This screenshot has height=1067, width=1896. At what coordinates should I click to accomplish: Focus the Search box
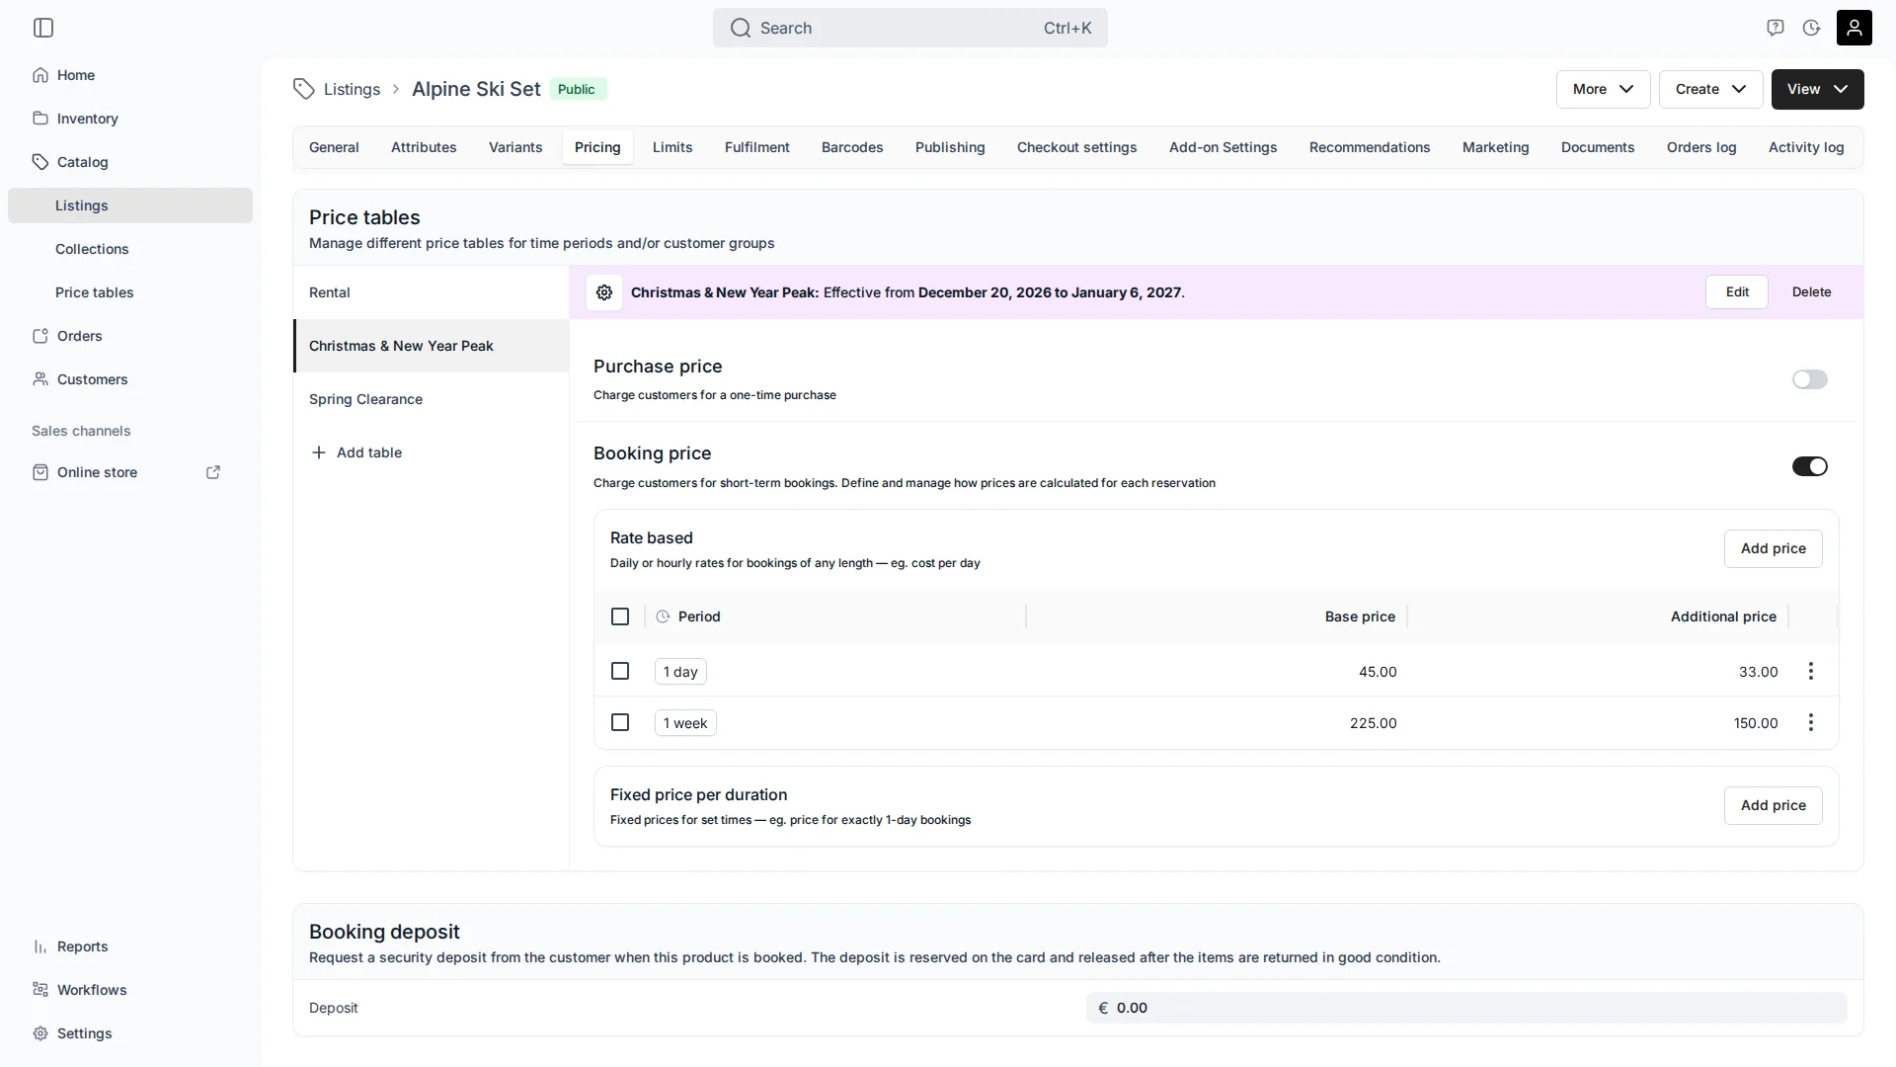tap(910, 28)
